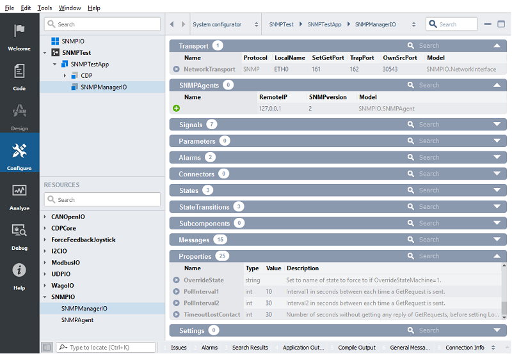Switch to Code mode
Viewport: 512px width, 354px height.
tap(19, 77)
